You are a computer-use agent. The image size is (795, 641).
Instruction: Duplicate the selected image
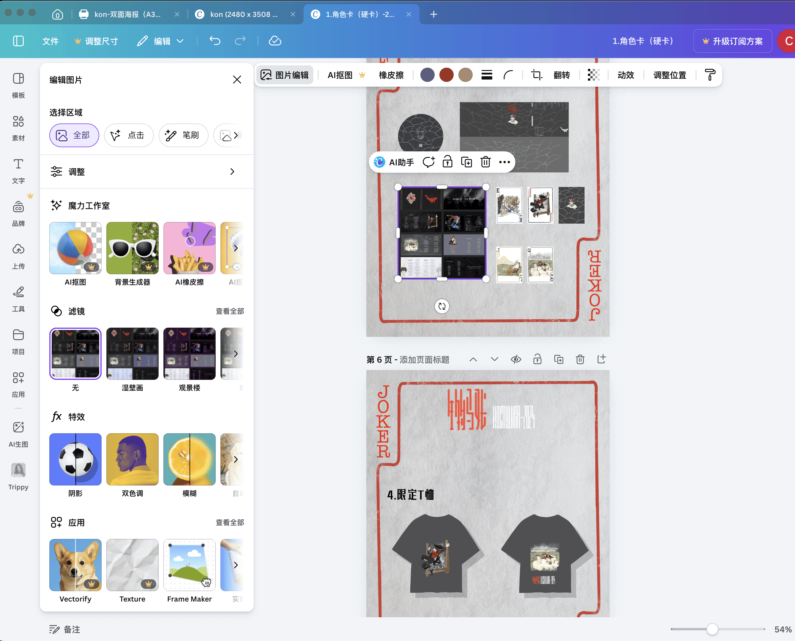tap(466, 162)
